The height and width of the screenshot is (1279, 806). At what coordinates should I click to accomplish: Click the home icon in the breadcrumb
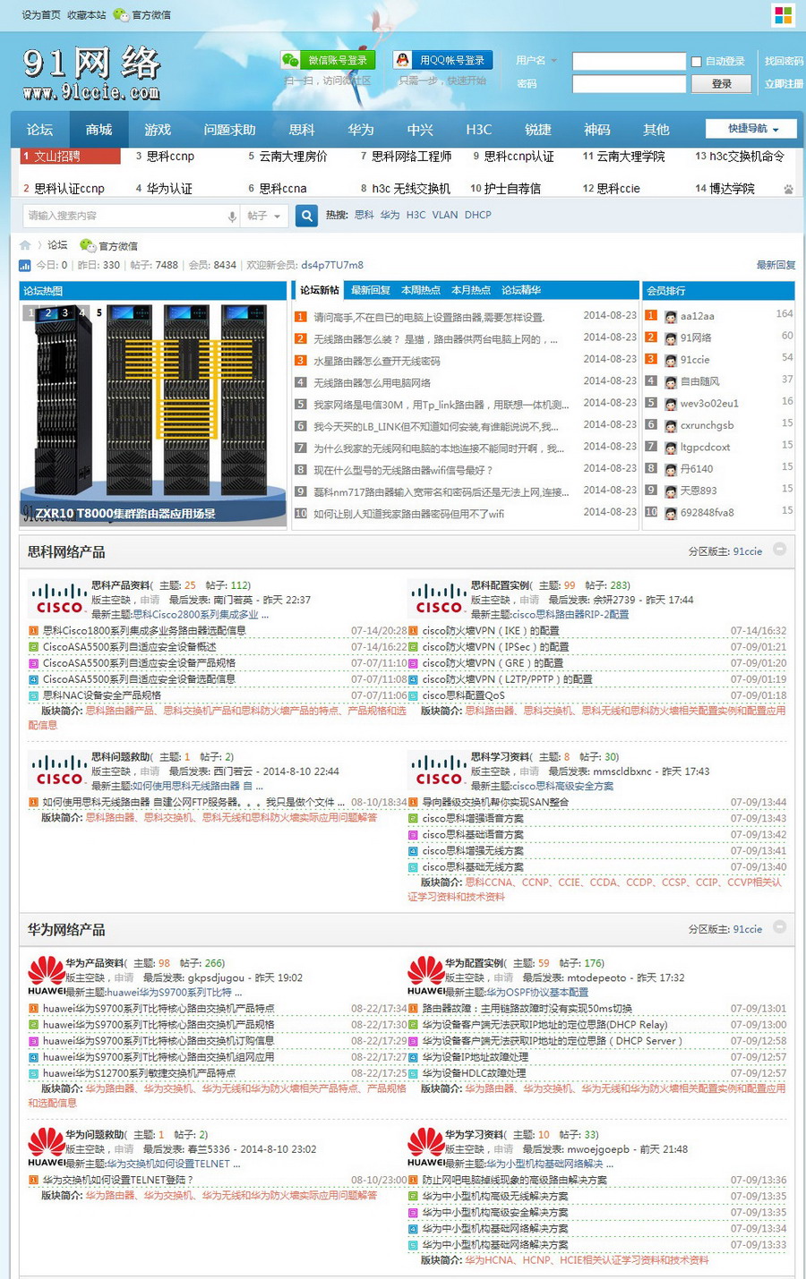tap(25, 245)
